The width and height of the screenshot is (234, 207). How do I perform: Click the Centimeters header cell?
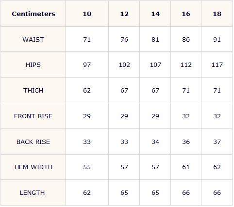[33, 14]
